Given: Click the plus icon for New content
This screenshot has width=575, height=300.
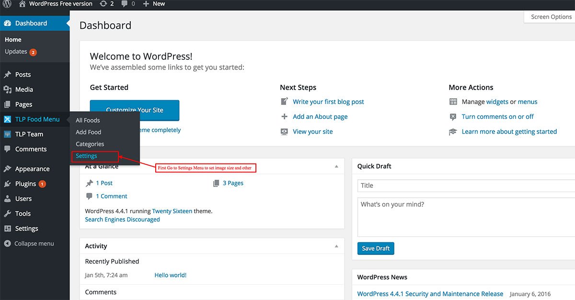Looking at the screenshot, I should tap(145, 4).
